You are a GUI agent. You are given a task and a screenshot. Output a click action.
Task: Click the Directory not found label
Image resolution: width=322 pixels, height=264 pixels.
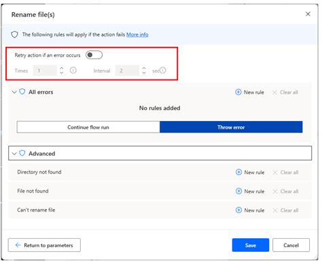click(39, 172)
